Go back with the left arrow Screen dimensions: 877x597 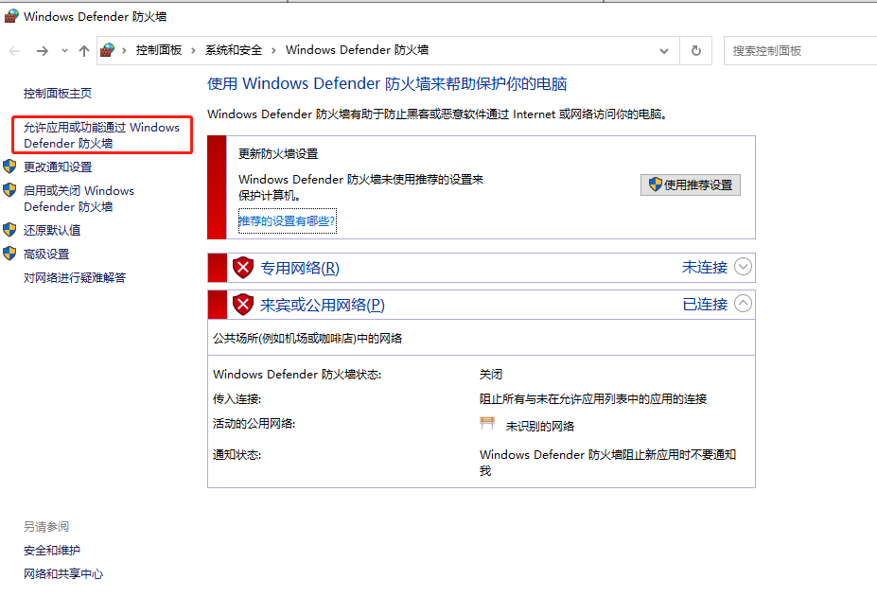click(x=14, y=51)
